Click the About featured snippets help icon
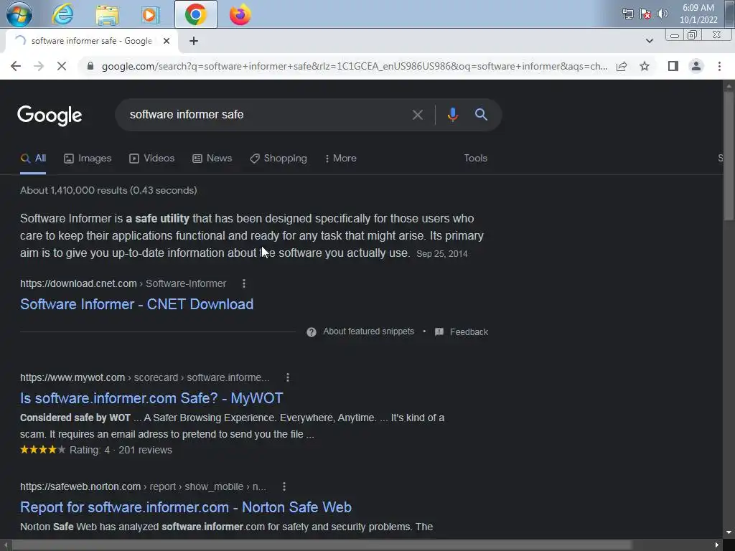The image size is (735, 551). click(312, 331)
